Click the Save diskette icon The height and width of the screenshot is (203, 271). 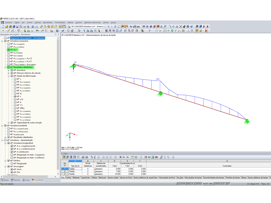coord(17,27)
